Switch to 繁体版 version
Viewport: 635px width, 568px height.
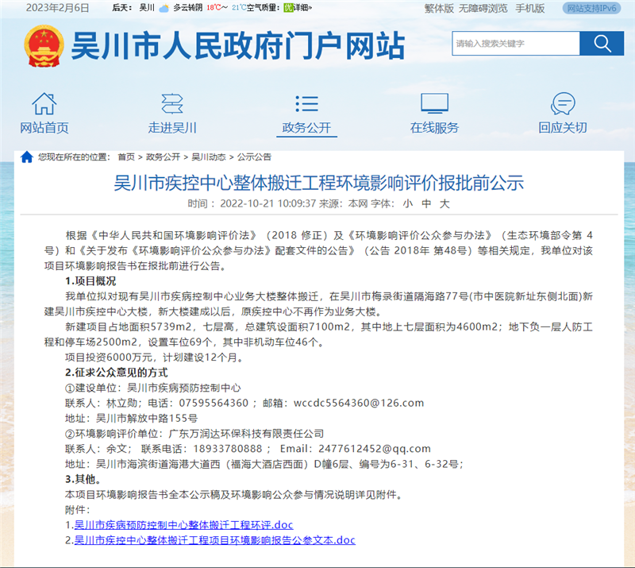pos(439,8)
